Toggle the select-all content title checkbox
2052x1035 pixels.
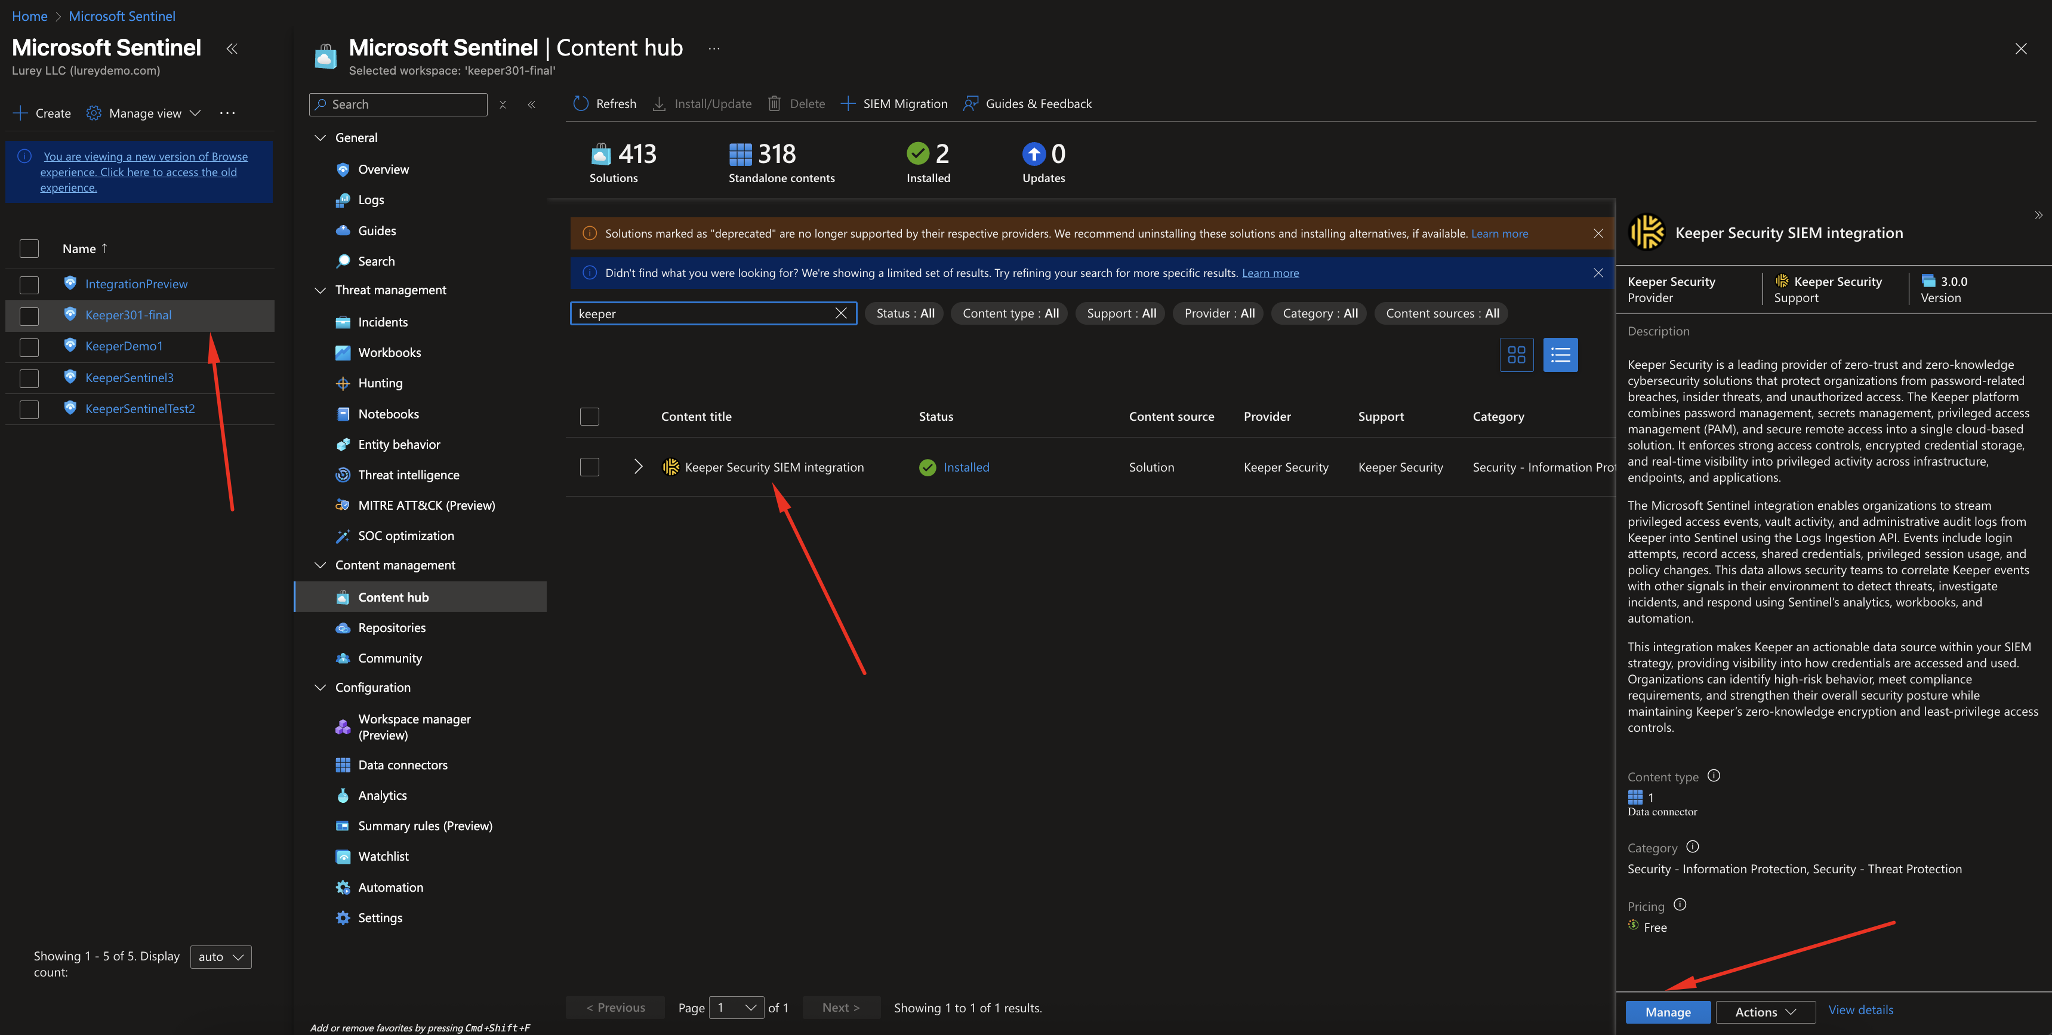pyautogui.click(x=590, y=417)
